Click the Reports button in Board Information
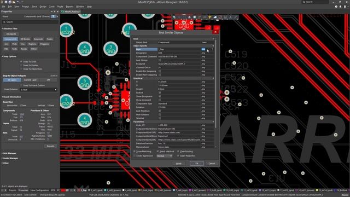 pos(50,146)
